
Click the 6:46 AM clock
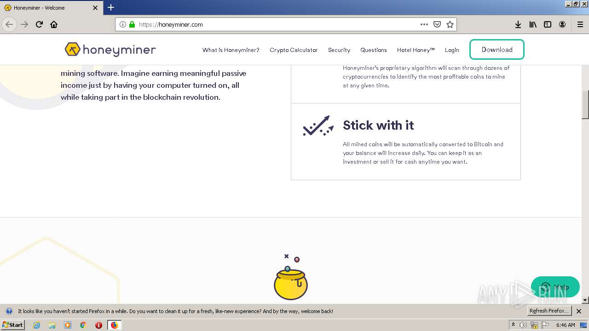(x=566, y=325)
